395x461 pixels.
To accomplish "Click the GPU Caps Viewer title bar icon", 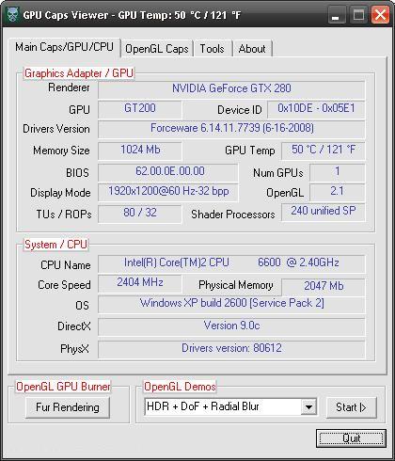I will tap(12, 15).
